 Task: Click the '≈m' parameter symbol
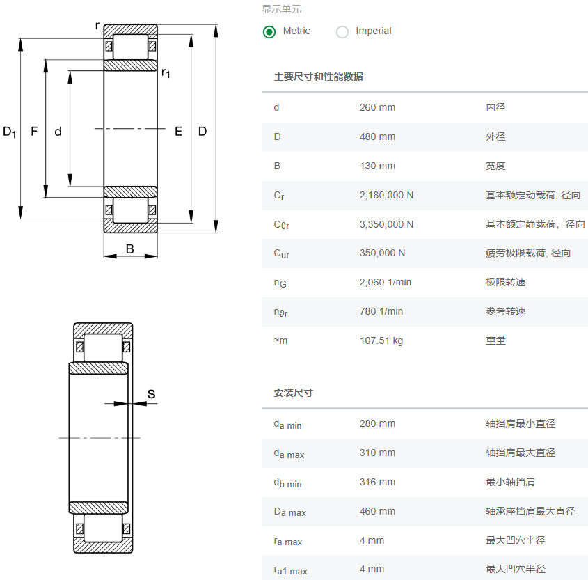click(x=280, y=340)
